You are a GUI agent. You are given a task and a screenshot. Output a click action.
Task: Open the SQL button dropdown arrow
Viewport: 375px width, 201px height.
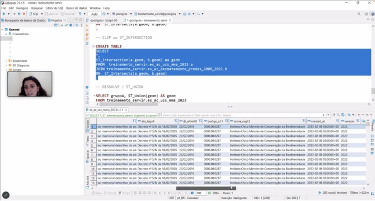coord(42,14)
